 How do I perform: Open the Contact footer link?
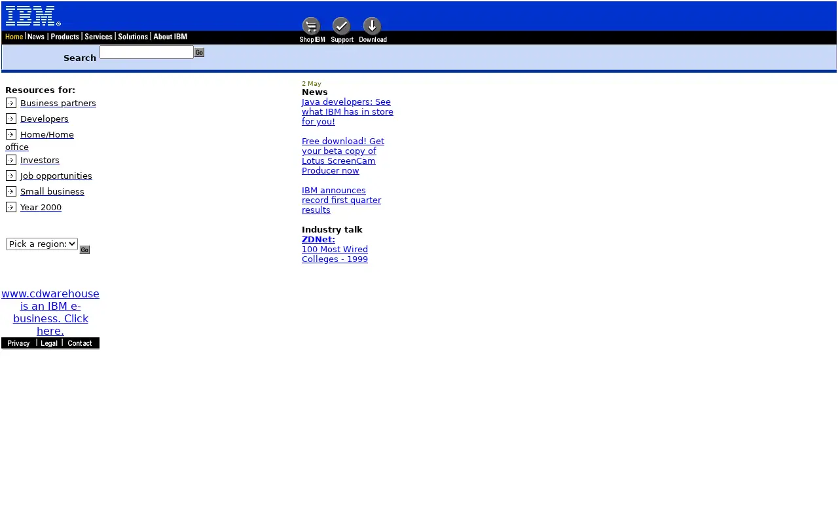pos(80,343)
